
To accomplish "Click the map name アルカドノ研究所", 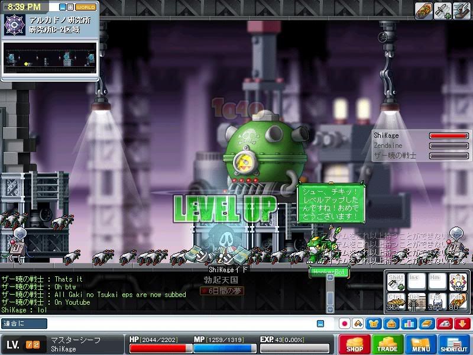I will [60, 20].
